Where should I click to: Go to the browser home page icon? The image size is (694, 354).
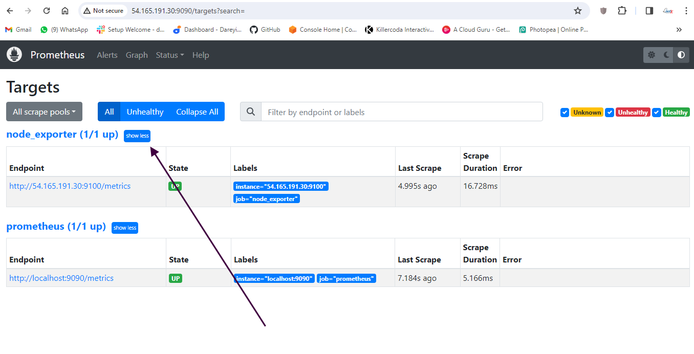coord(65,11)
